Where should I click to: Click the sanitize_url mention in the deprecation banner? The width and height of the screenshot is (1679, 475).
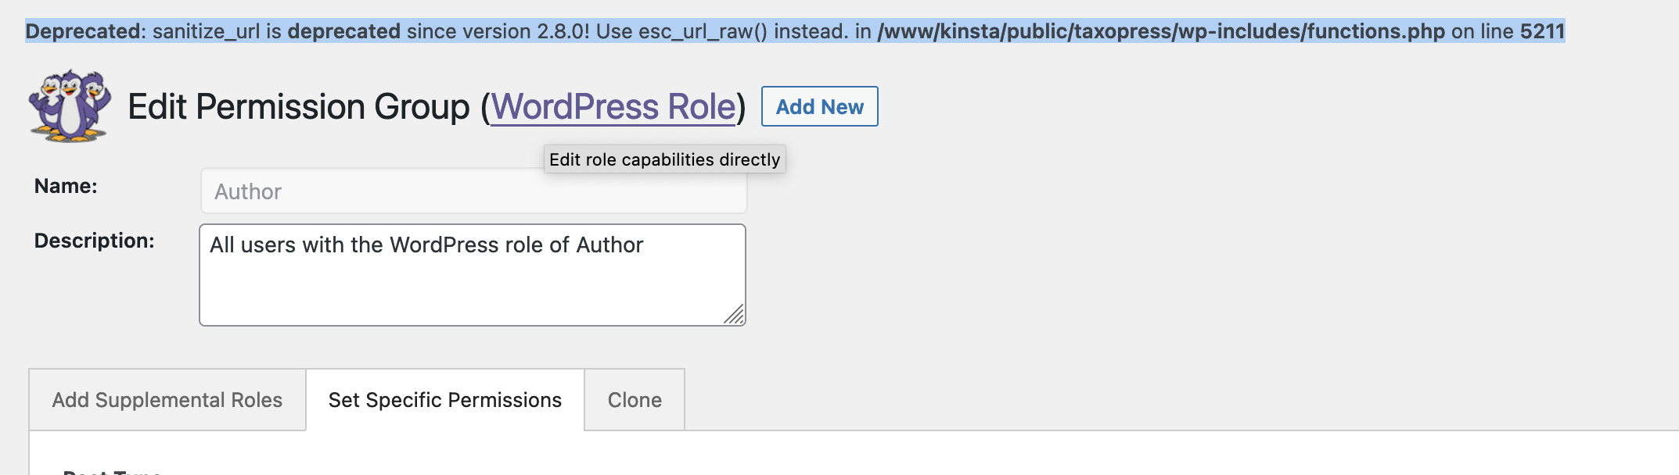[206, 31]
